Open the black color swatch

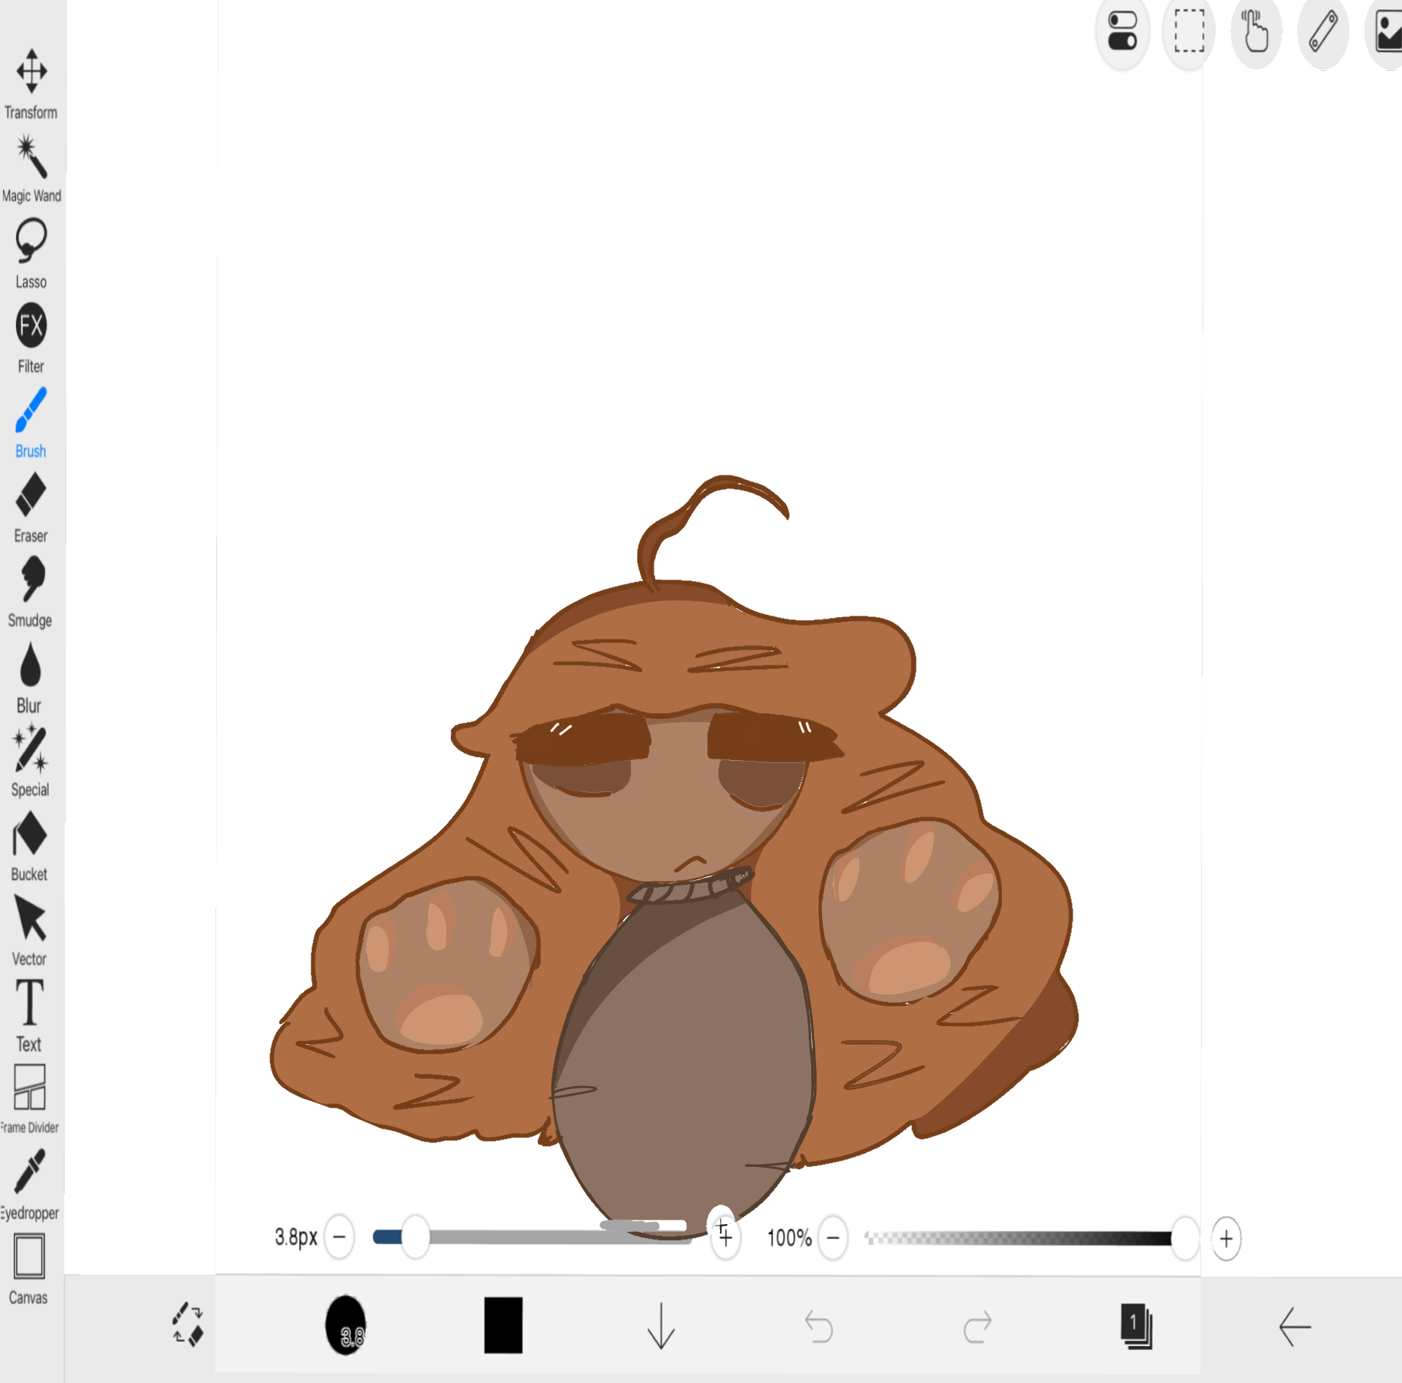(503, 1325)
